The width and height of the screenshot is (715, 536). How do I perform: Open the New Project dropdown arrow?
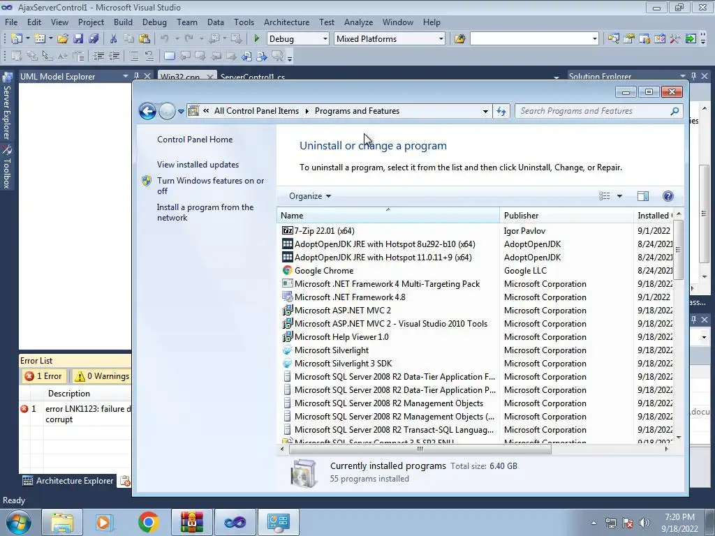click(28, 39)
